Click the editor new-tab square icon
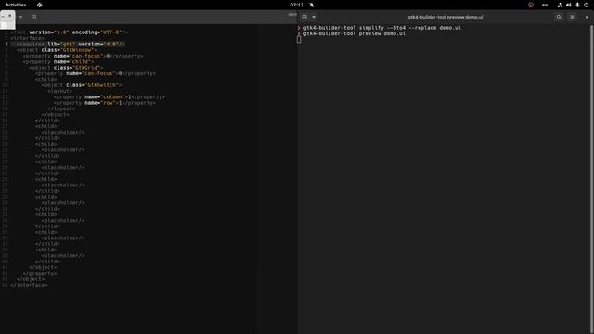Screen dimensions: 594x334 [33, 17]
